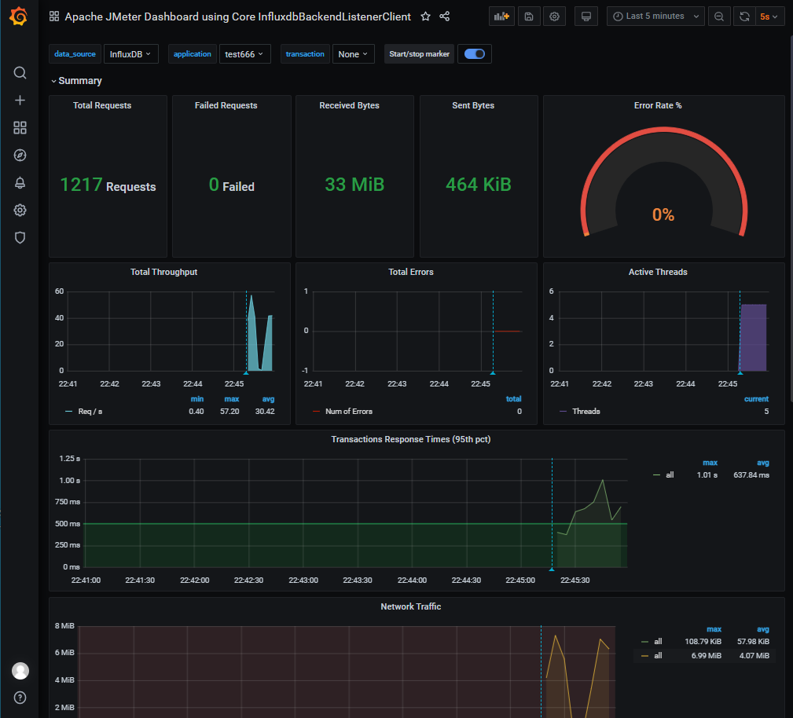Open Configuration gear in the sidebar
This screenshot has width=793, height=718.
(20, 211)
